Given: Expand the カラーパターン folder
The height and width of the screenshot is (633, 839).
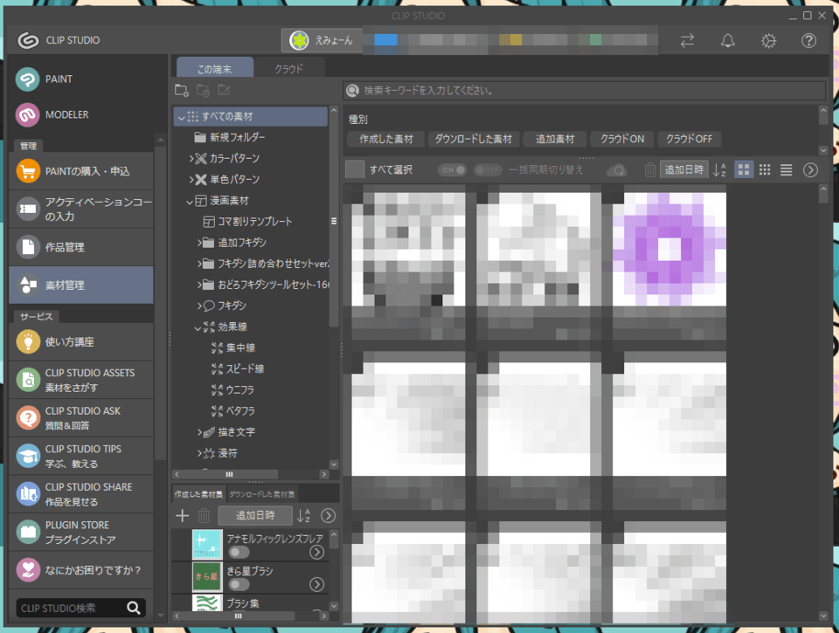Looking at the screenshot, I should pos(191,158).
